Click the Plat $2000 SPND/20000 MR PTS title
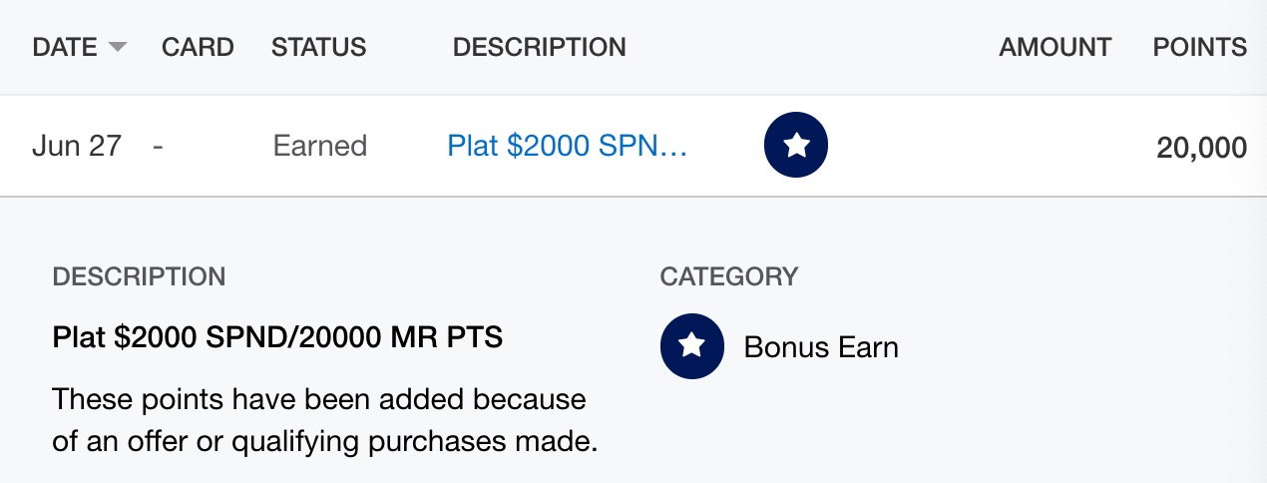1267x483 pixels. pos(277,337)
